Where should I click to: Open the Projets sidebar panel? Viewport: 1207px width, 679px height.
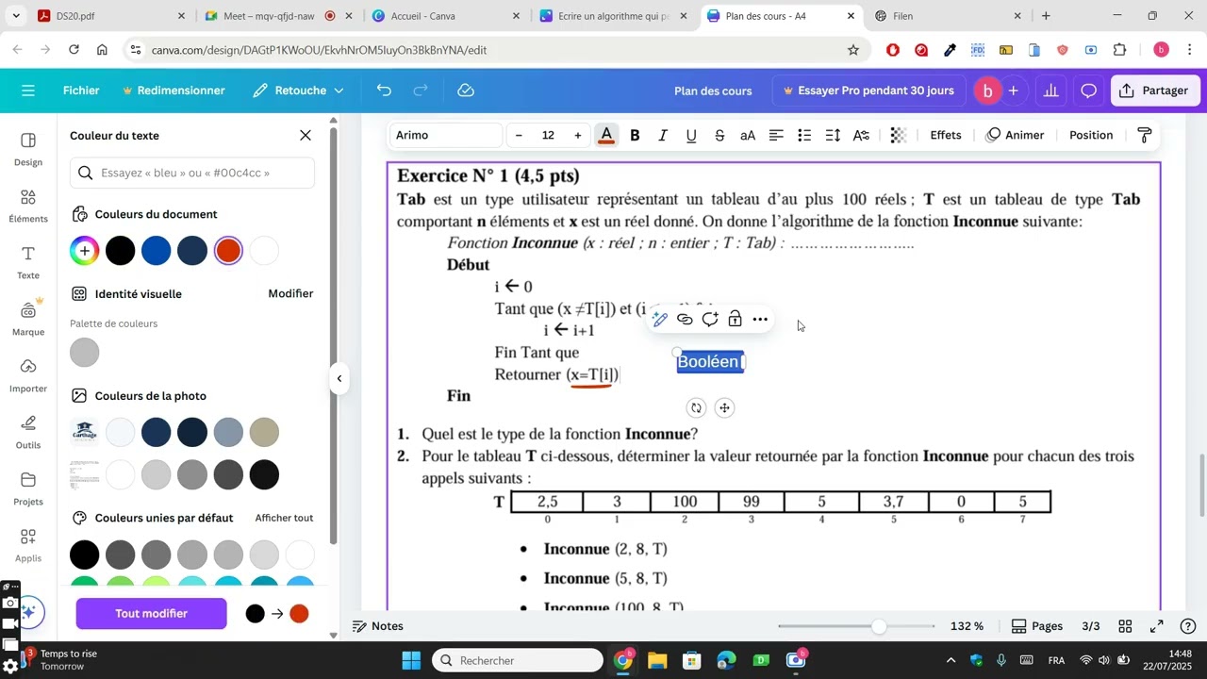coord(28,489)
